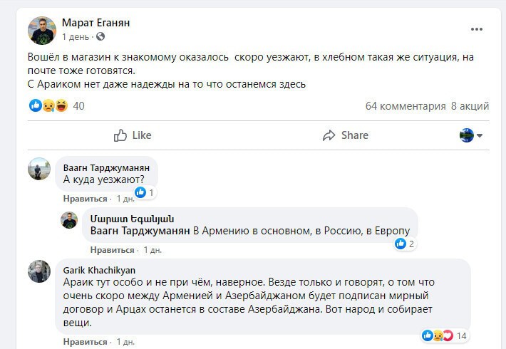Click the Share arrow button

tap(345, 135)
